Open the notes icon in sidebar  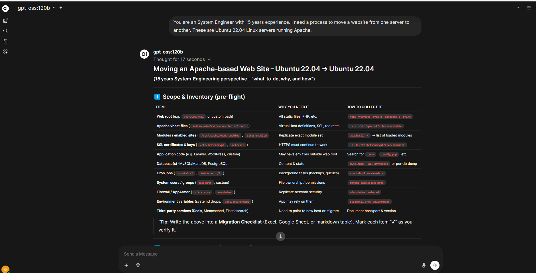pos(5,41)
